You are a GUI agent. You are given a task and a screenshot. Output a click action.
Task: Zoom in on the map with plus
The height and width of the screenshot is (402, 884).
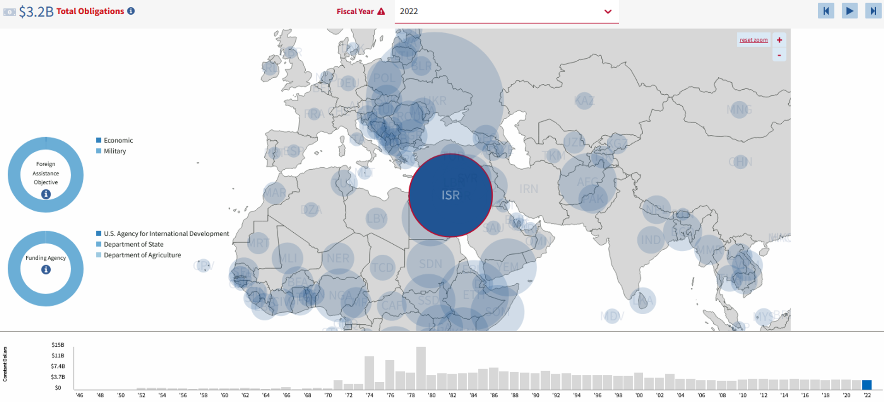(779, 40)
